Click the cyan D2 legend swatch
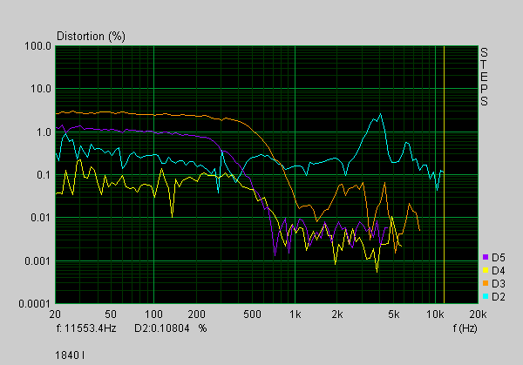Image resolution: width=523 pixels, height=365 pixels. click(x=486, y=296)
